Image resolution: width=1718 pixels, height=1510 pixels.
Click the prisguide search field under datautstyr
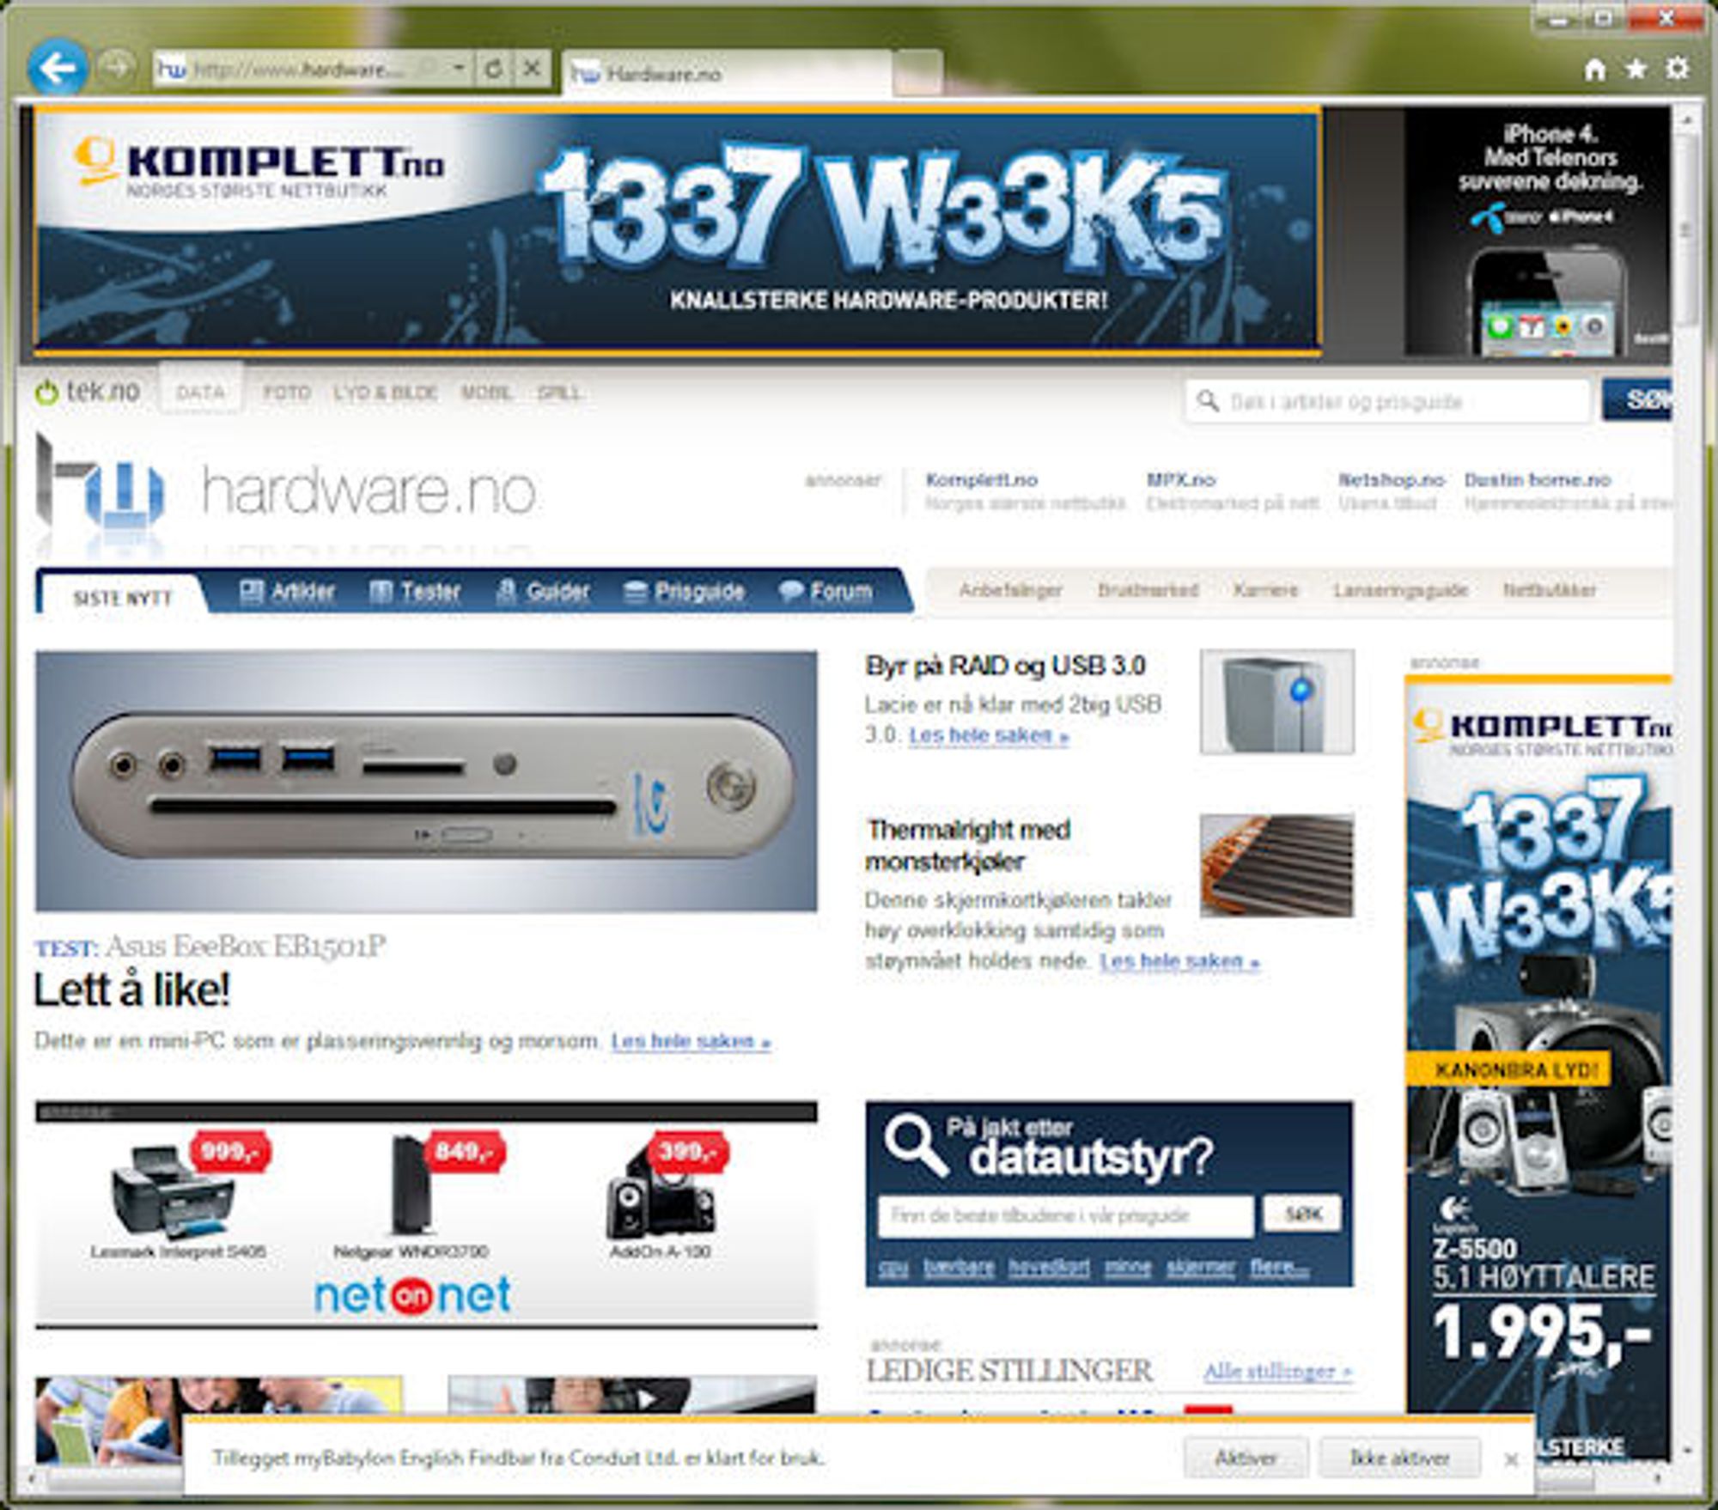[x=1065, y=1215]
